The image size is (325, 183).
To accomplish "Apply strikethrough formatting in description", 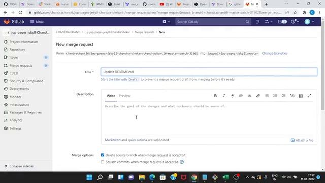I will [233, 96].
